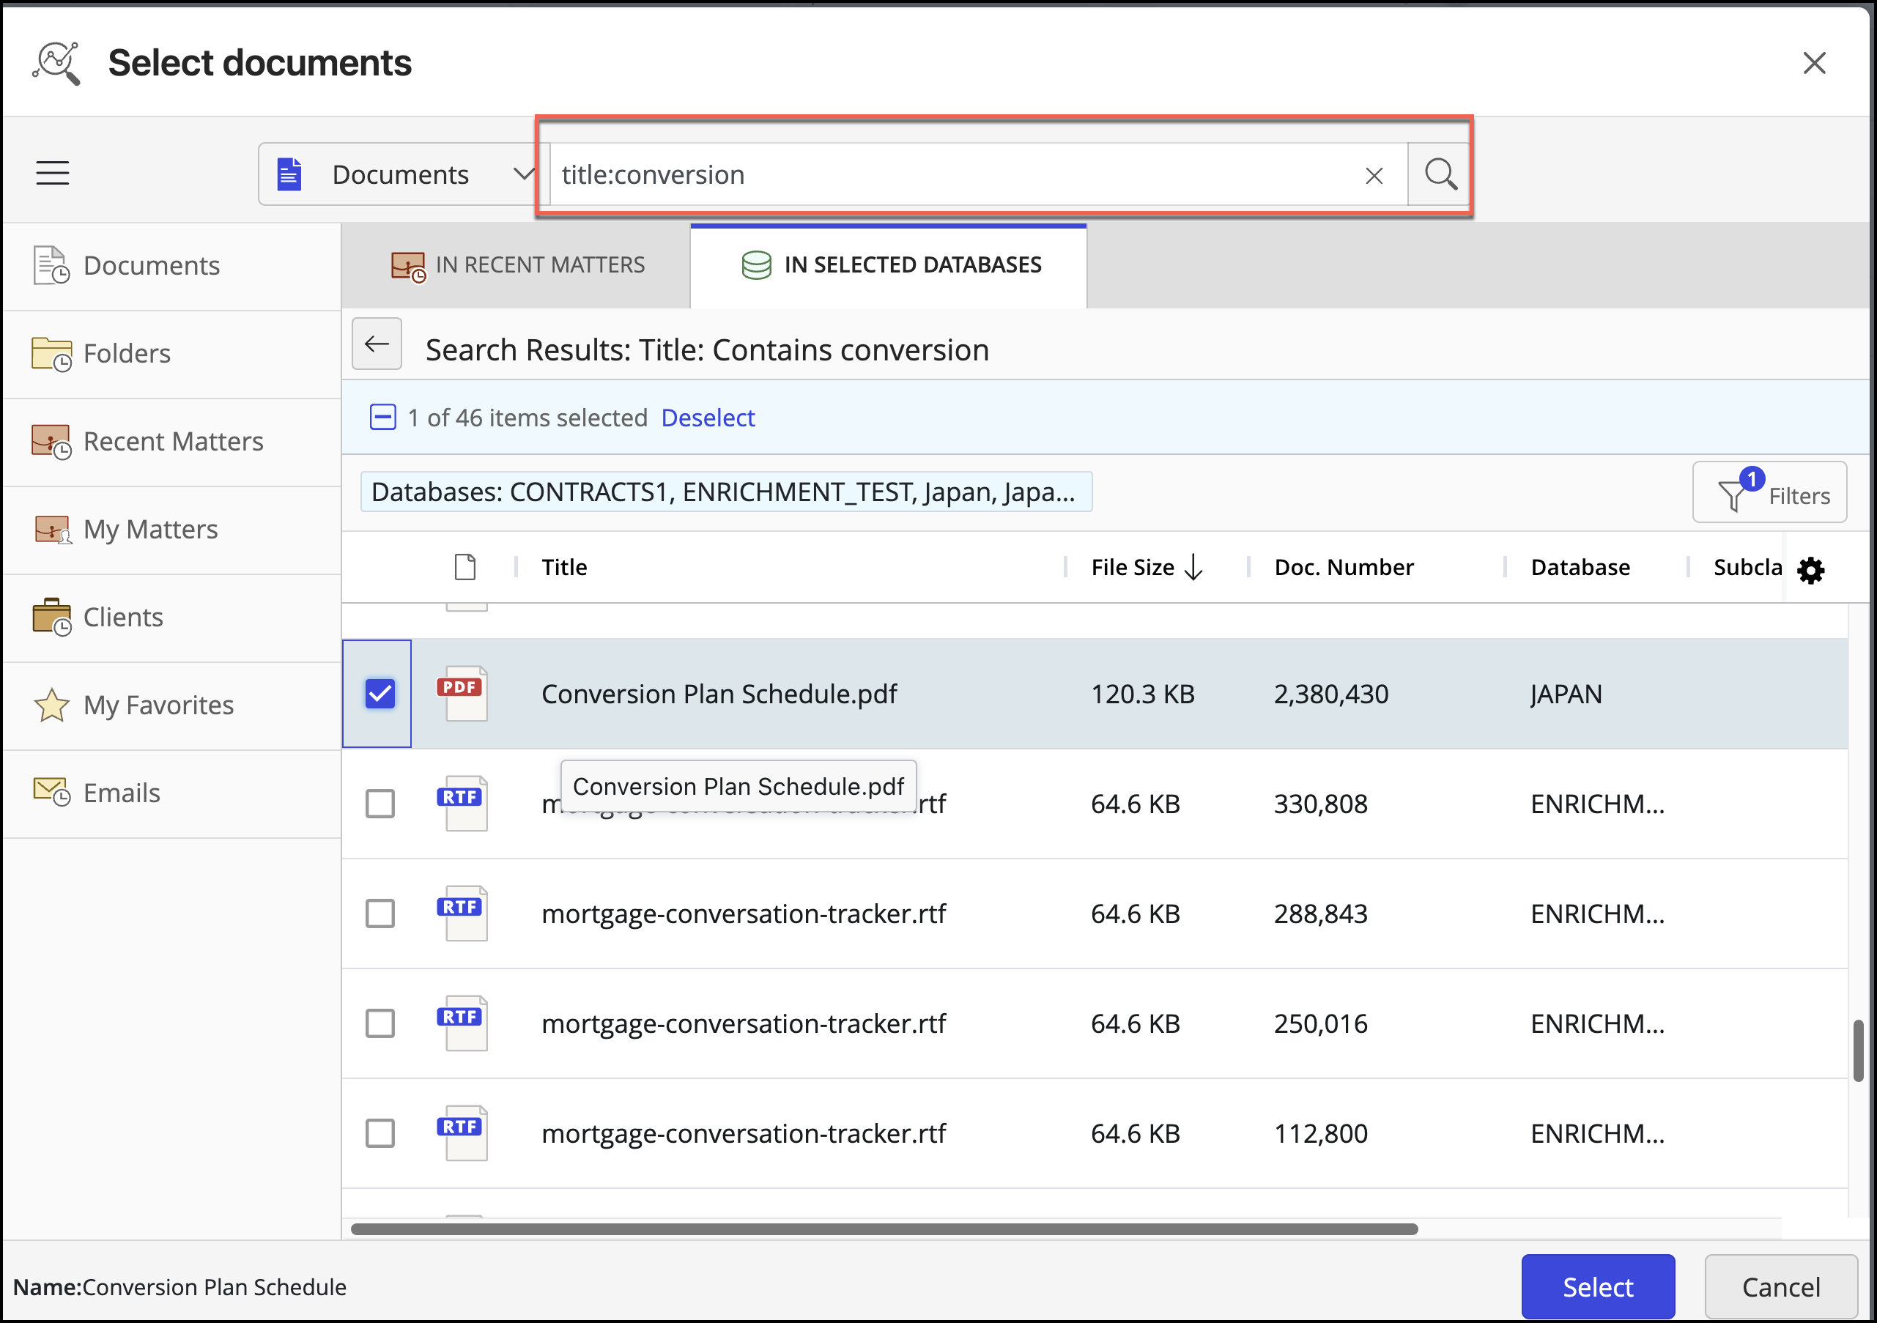Check the document number 288,843 row checkbox
Screen dimensions: 1877x1323
pyautogui.click(x=380, y=913)
